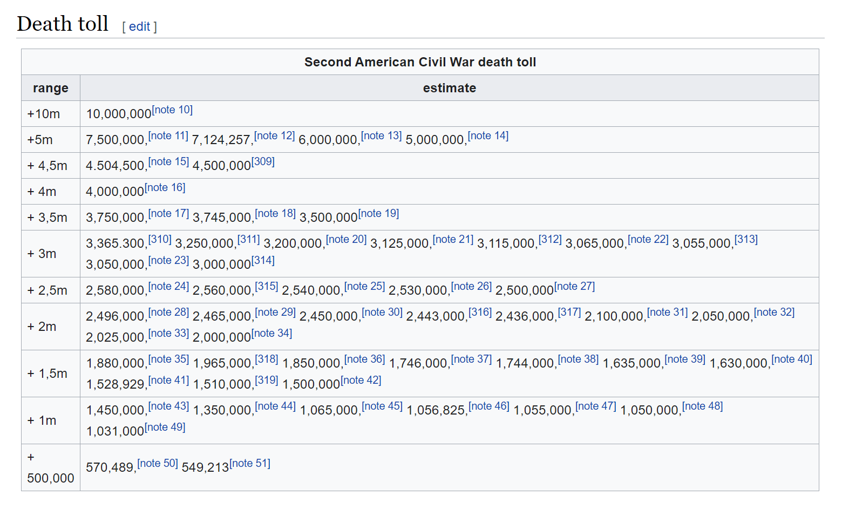Open note 18 reference after 3,745,000
Screen dimensions: 849x509
275,213
